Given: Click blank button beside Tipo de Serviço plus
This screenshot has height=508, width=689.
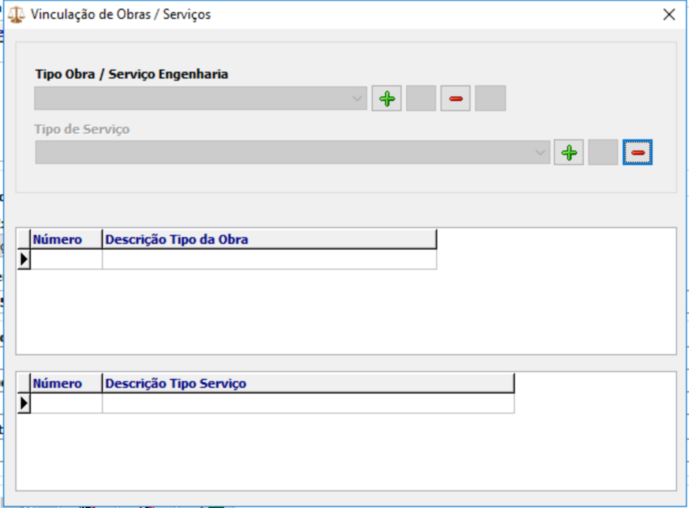Looking at the screenshot, I should (603, 153).
